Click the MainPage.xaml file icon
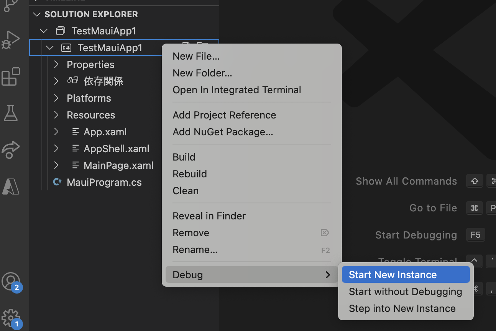Viewport: 496px width, 331px height. (x=76, y=165)
